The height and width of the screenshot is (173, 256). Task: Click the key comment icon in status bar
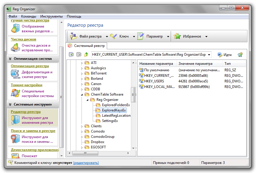point(11,162)
